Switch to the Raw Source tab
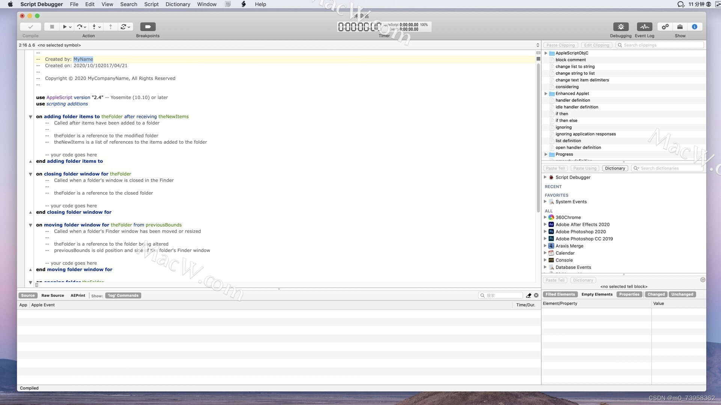The image size is (721, 405). coord(52,295)
